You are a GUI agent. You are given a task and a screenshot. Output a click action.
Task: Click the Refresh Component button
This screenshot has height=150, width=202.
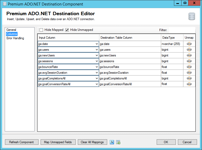22,142
